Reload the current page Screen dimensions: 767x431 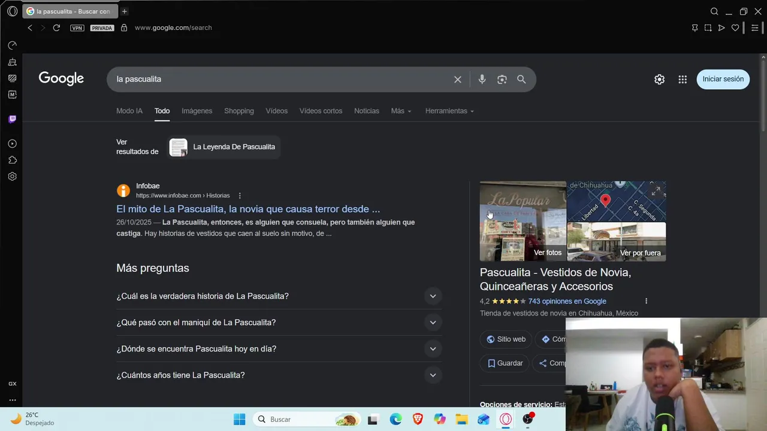click(x=56, y=28)
